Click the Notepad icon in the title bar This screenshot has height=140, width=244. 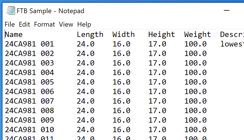tap(10, 11)
